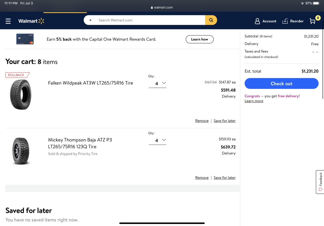Image resolution: width=324 pixels, height=226 pixels.
Task: Save the Falken Wildpeak tire for later
Action: pos(225,121)
